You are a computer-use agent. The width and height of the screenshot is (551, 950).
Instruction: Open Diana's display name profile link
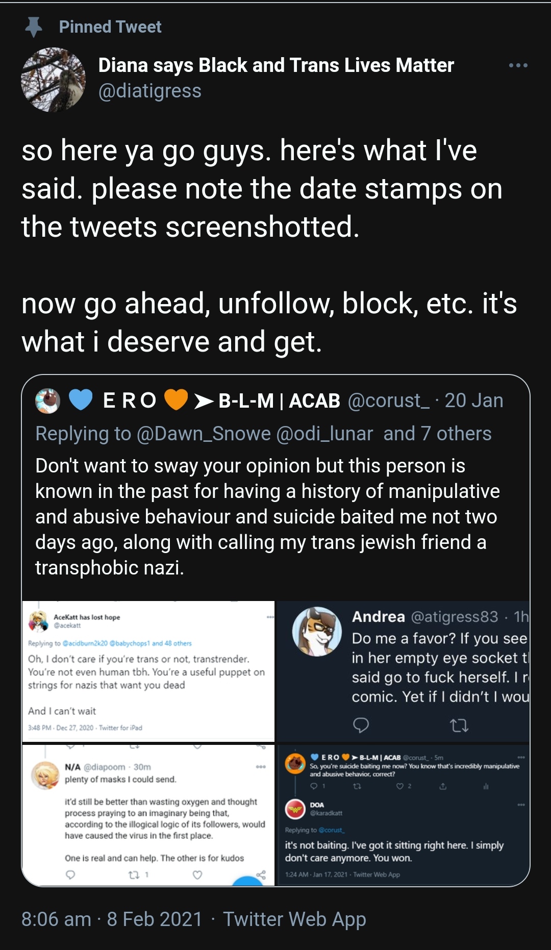276,65
